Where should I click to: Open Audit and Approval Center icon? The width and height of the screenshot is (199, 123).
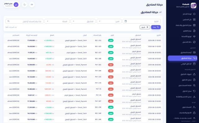tap(194, 25)
